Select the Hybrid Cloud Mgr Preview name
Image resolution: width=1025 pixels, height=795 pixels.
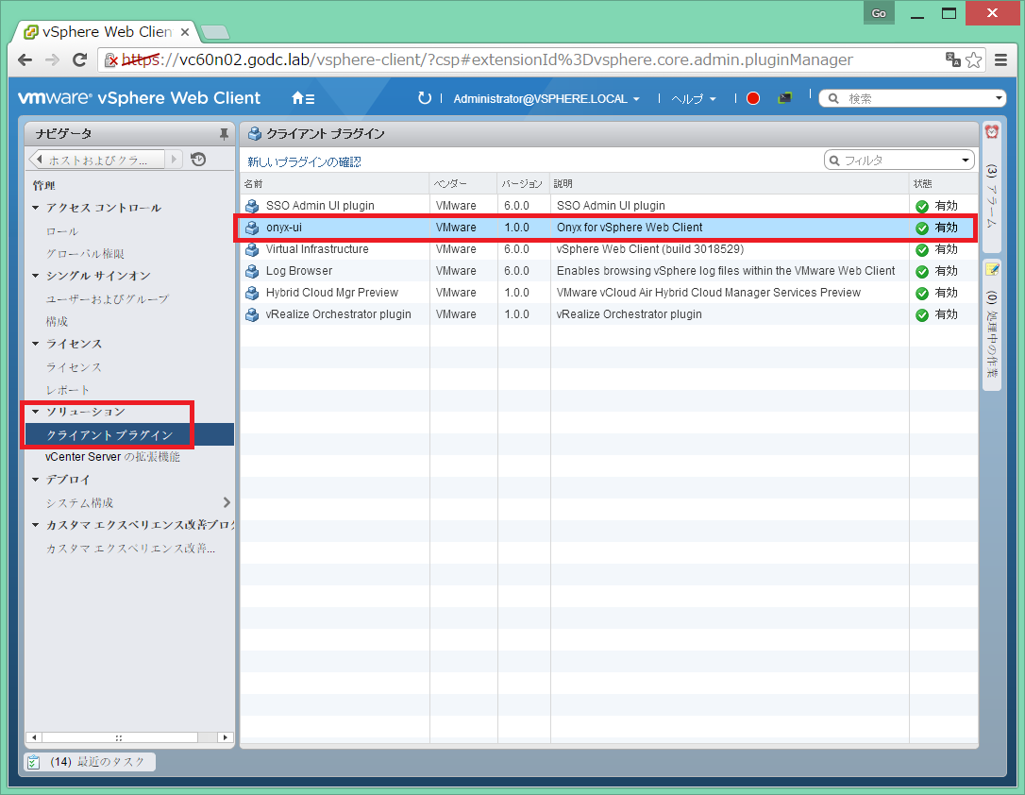[x=332, y=293]
